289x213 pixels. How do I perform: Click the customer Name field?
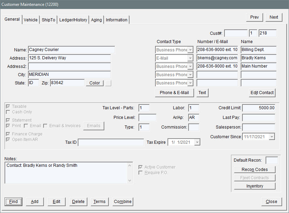pyautogui.click(x=71, y=50)
